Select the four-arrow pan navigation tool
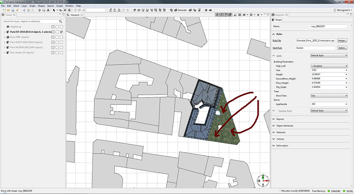Image resolution: width=354 pixels, height=194 pixels. (39, 10)
